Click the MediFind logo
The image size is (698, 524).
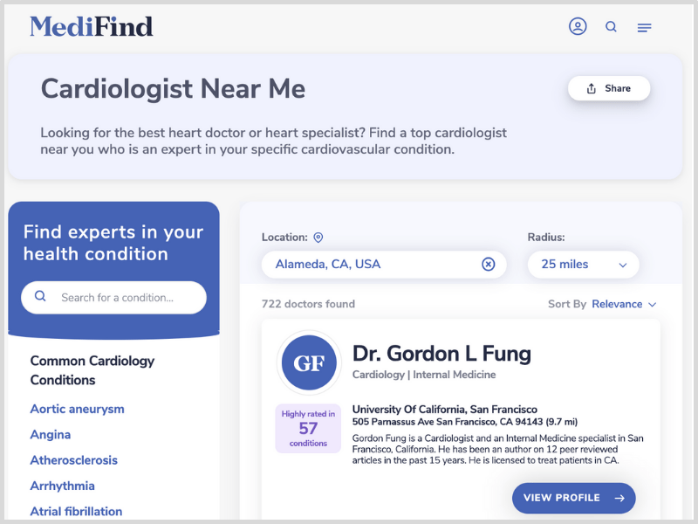91,25
